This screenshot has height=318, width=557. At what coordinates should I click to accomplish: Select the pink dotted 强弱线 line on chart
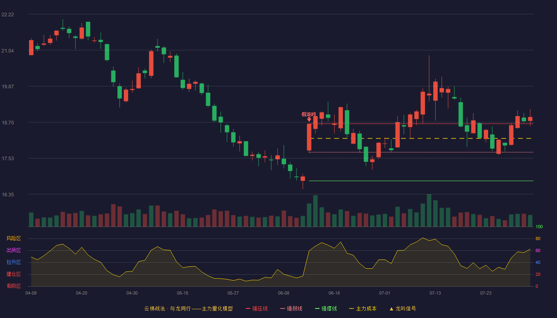point(421,152)
